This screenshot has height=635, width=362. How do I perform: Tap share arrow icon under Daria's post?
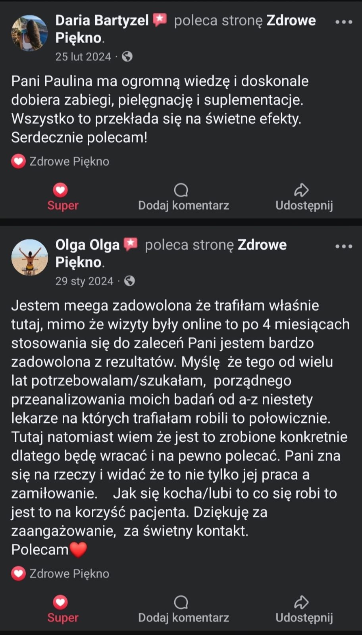pyautogui.click(x=301, y=190)
